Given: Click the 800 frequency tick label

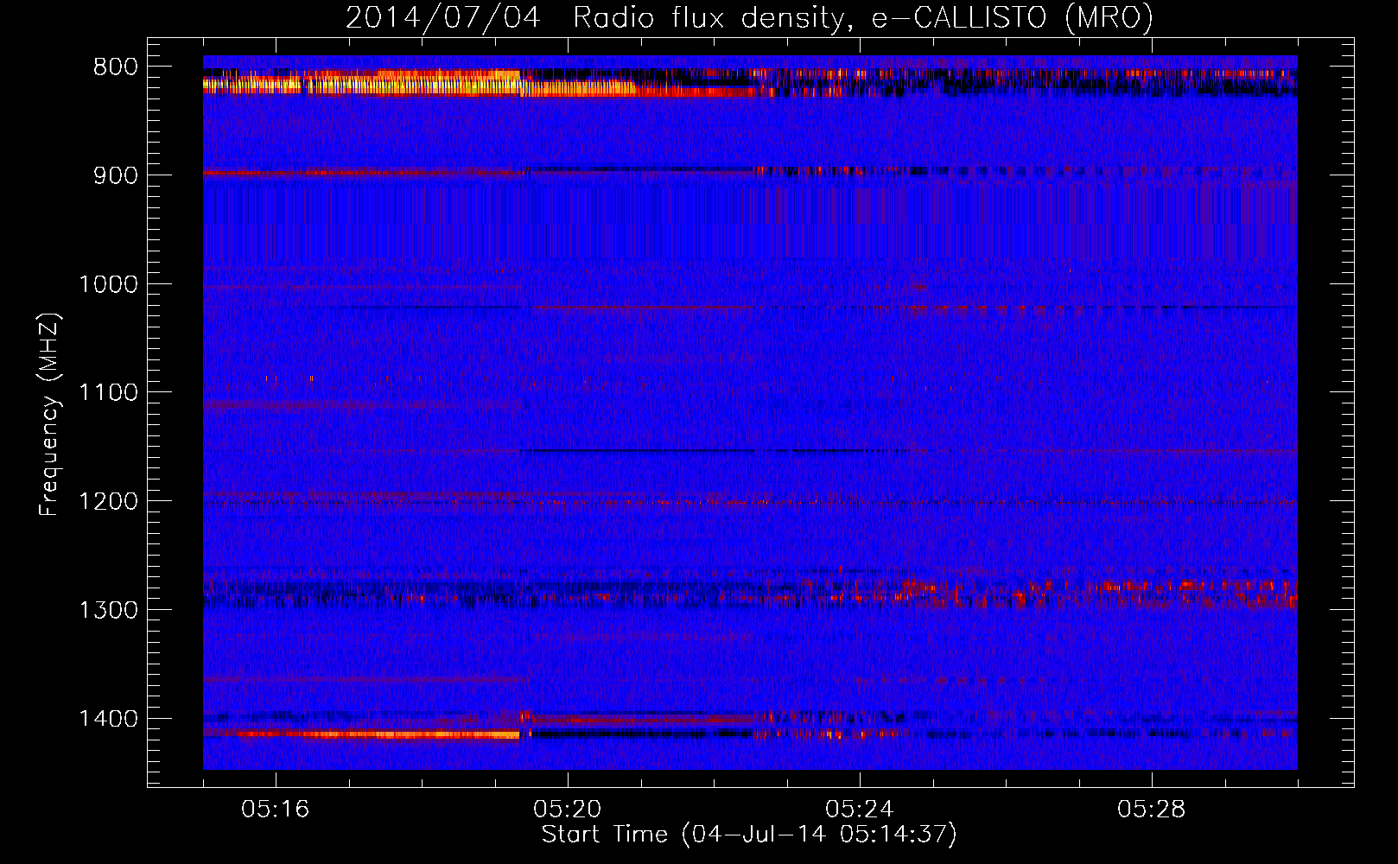Looking at the screenshot, I should (116, 67).
